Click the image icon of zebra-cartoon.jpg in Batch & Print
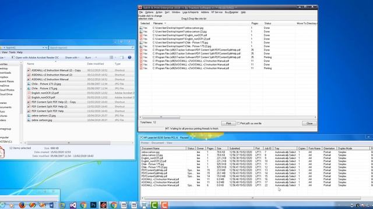Viewport: 373px width, 209px height. (141, 28)
